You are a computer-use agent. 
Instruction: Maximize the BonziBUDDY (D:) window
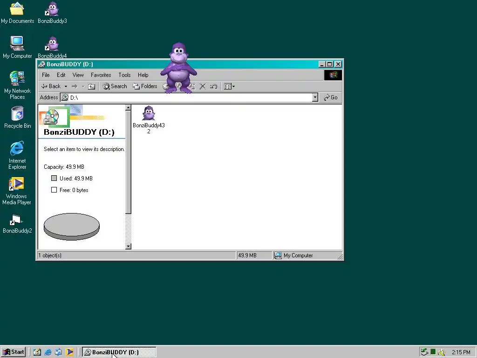coord(330,64)
